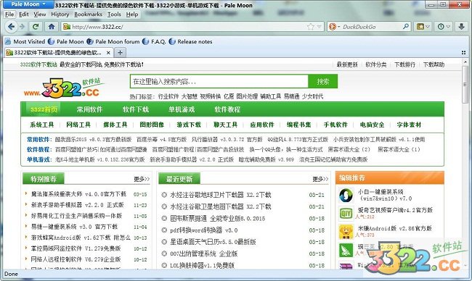Open 魔法猪系统重装大师 v4.0.0官方下载
Image resolution: width=472 pixels, height=281 pixels.
[78, 194]
